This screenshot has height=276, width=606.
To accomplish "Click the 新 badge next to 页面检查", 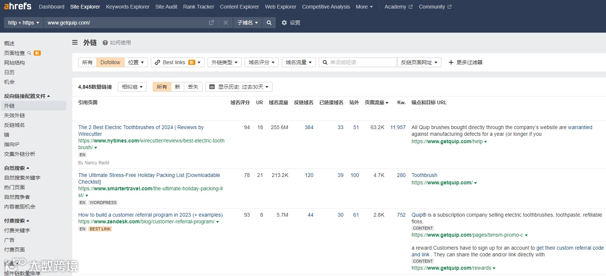I will (x=37, y=53).
